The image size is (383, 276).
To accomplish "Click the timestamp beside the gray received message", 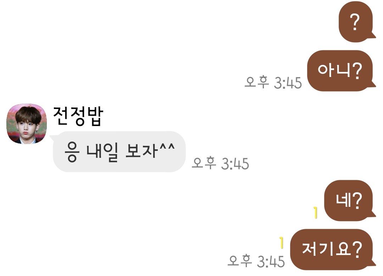I will point(220,163).
